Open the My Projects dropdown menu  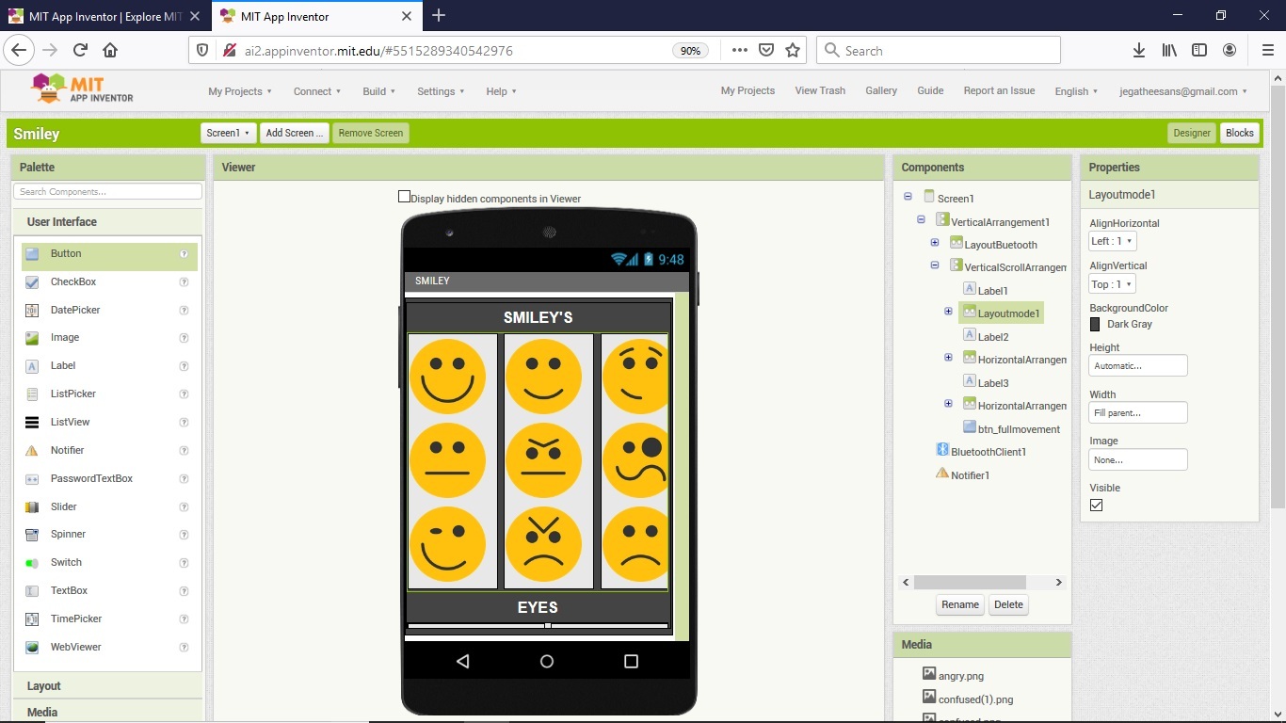[240, 91]
